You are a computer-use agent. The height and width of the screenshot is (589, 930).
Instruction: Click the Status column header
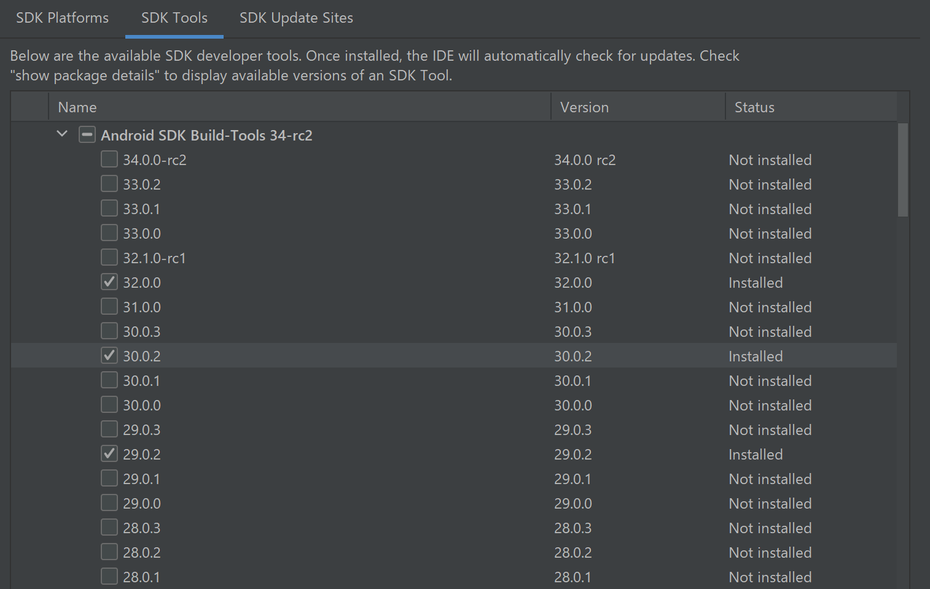coord(754,107)
